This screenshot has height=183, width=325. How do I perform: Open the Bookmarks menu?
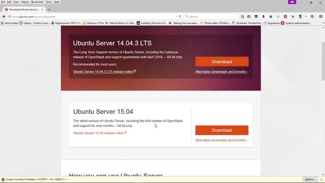(x=37, y=2)
